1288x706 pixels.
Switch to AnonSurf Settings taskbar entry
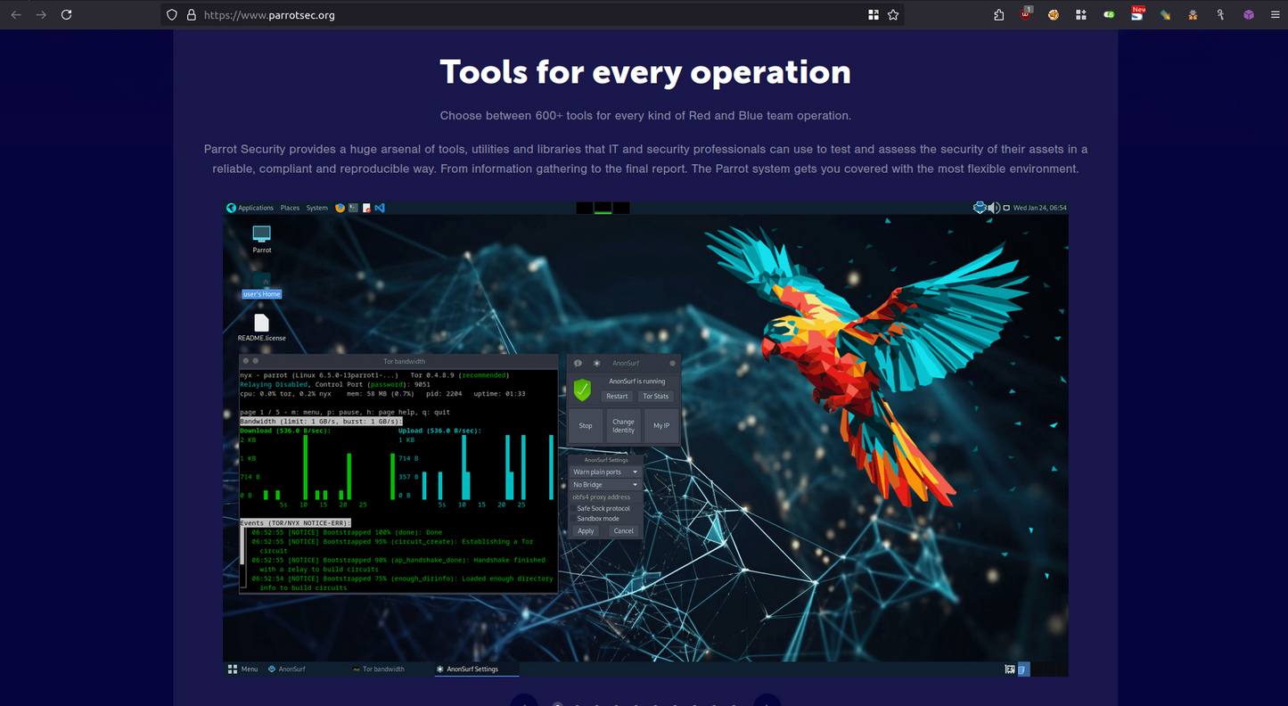coord(477,669)
